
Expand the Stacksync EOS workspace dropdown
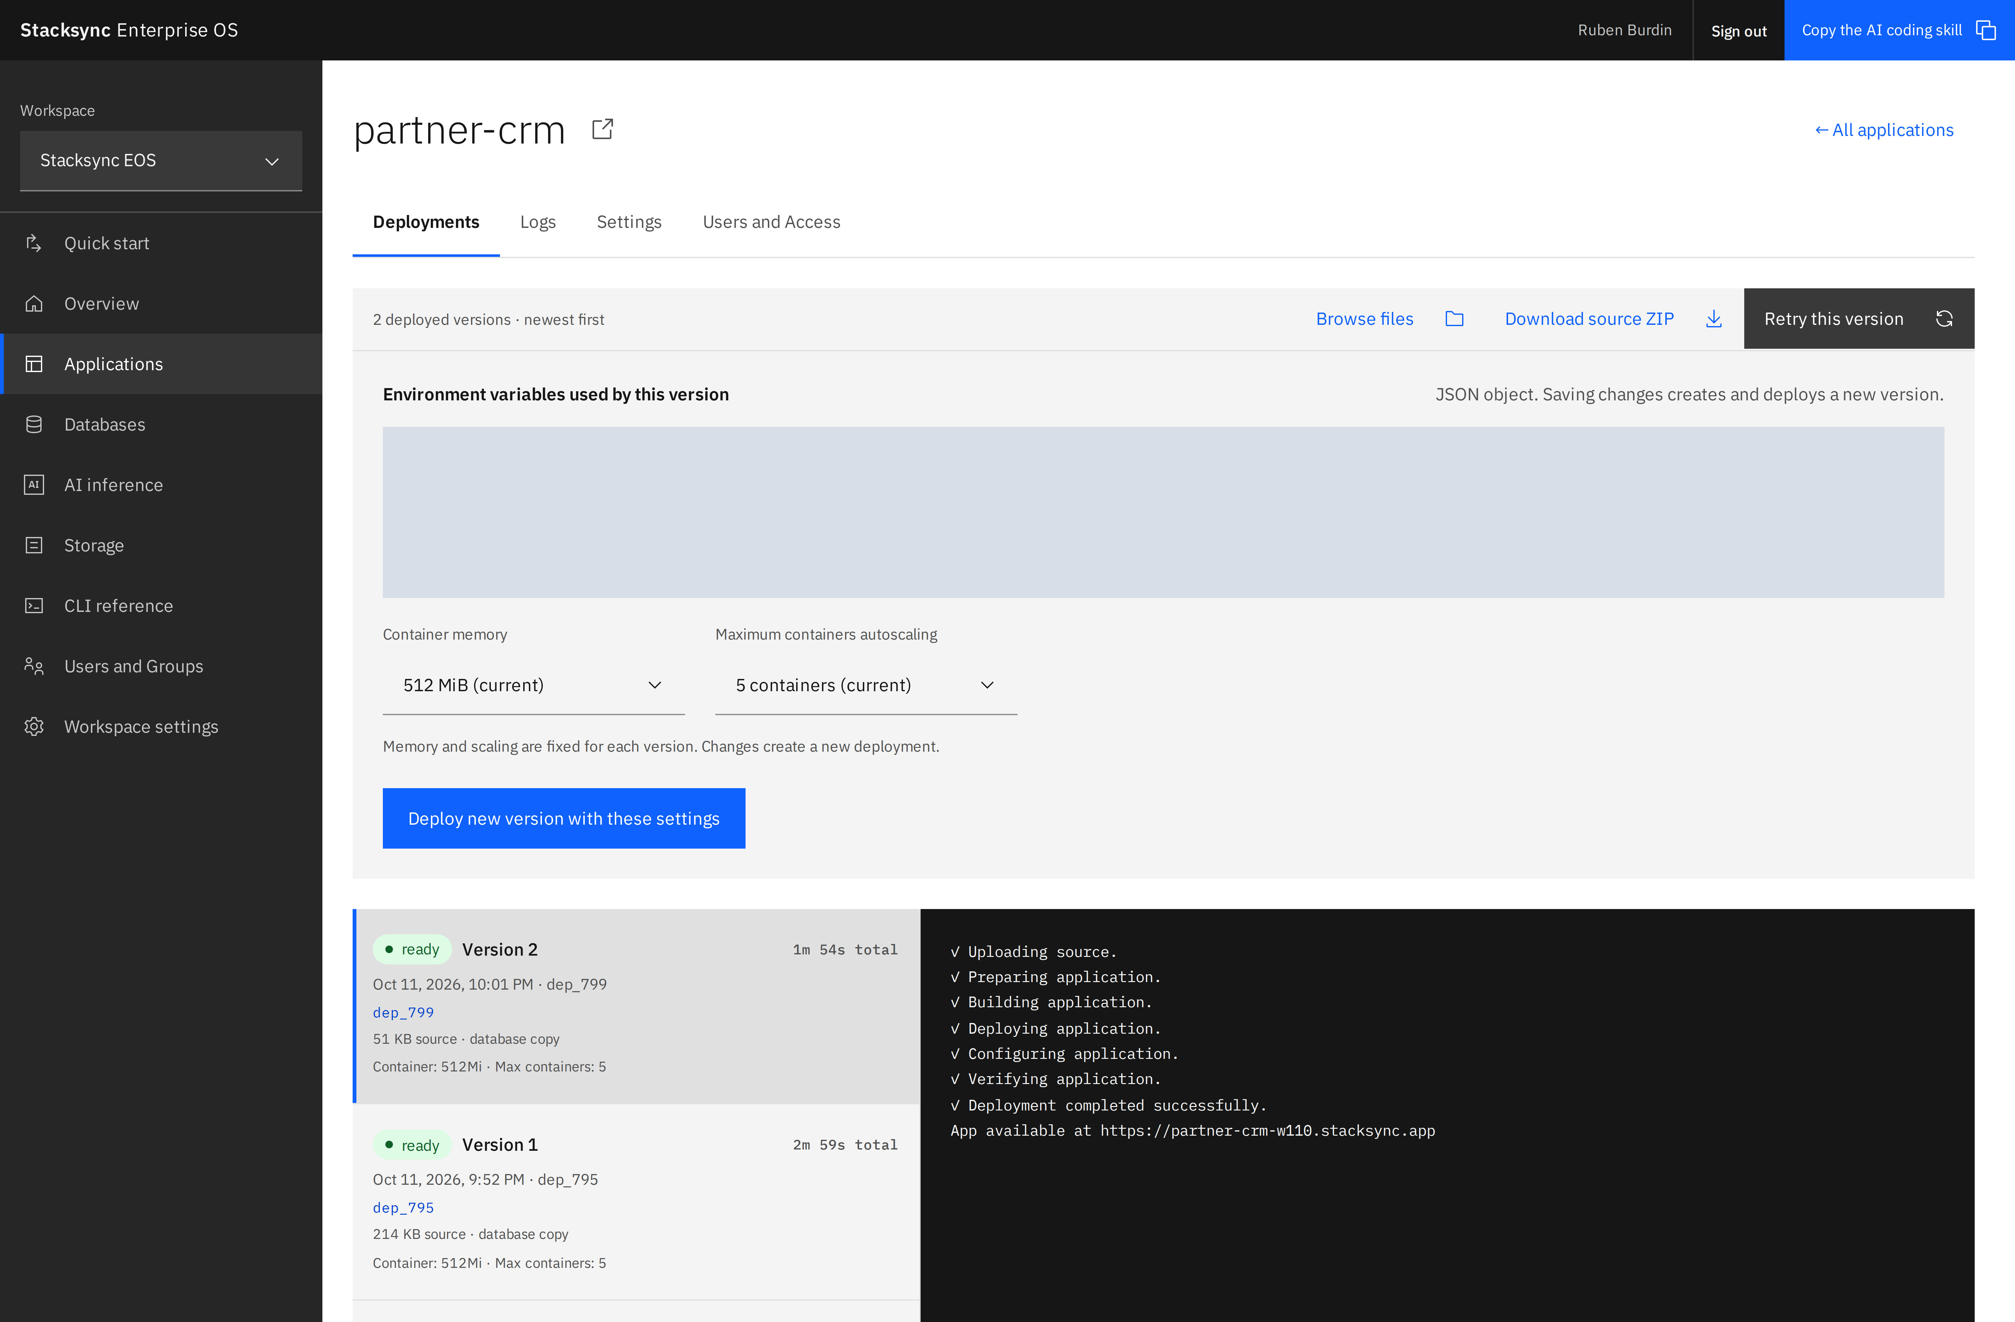161,161
